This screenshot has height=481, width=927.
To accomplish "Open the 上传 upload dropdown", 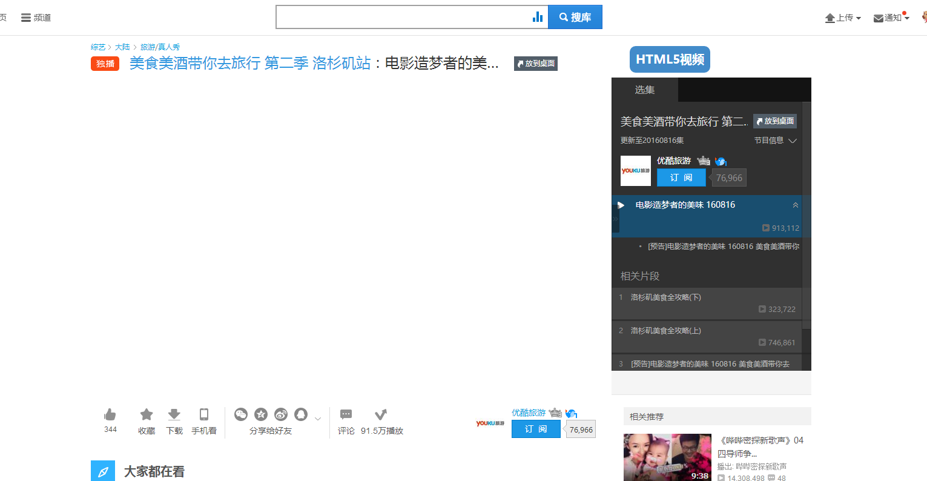I will [x=843, y=18].
